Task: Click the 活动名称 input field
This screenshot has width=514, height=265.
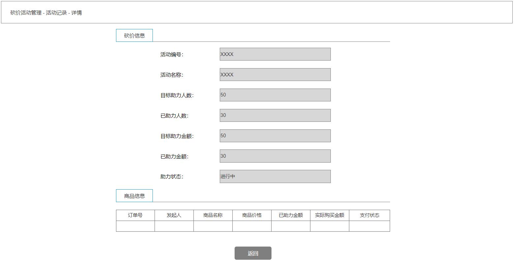Action: [275, 74]
